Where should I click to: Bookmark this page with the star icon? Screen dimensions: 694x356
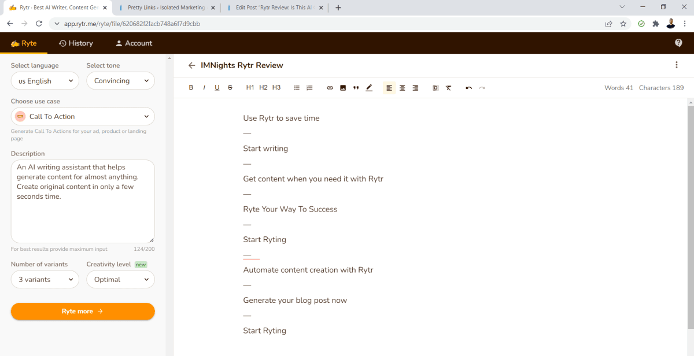(623, 24)
